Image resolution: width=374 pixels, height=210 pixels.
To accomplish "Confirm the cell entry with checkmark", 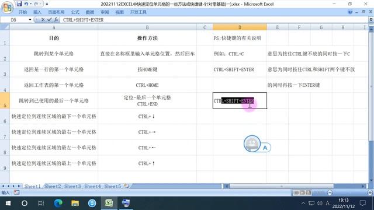I will point(49,20).
